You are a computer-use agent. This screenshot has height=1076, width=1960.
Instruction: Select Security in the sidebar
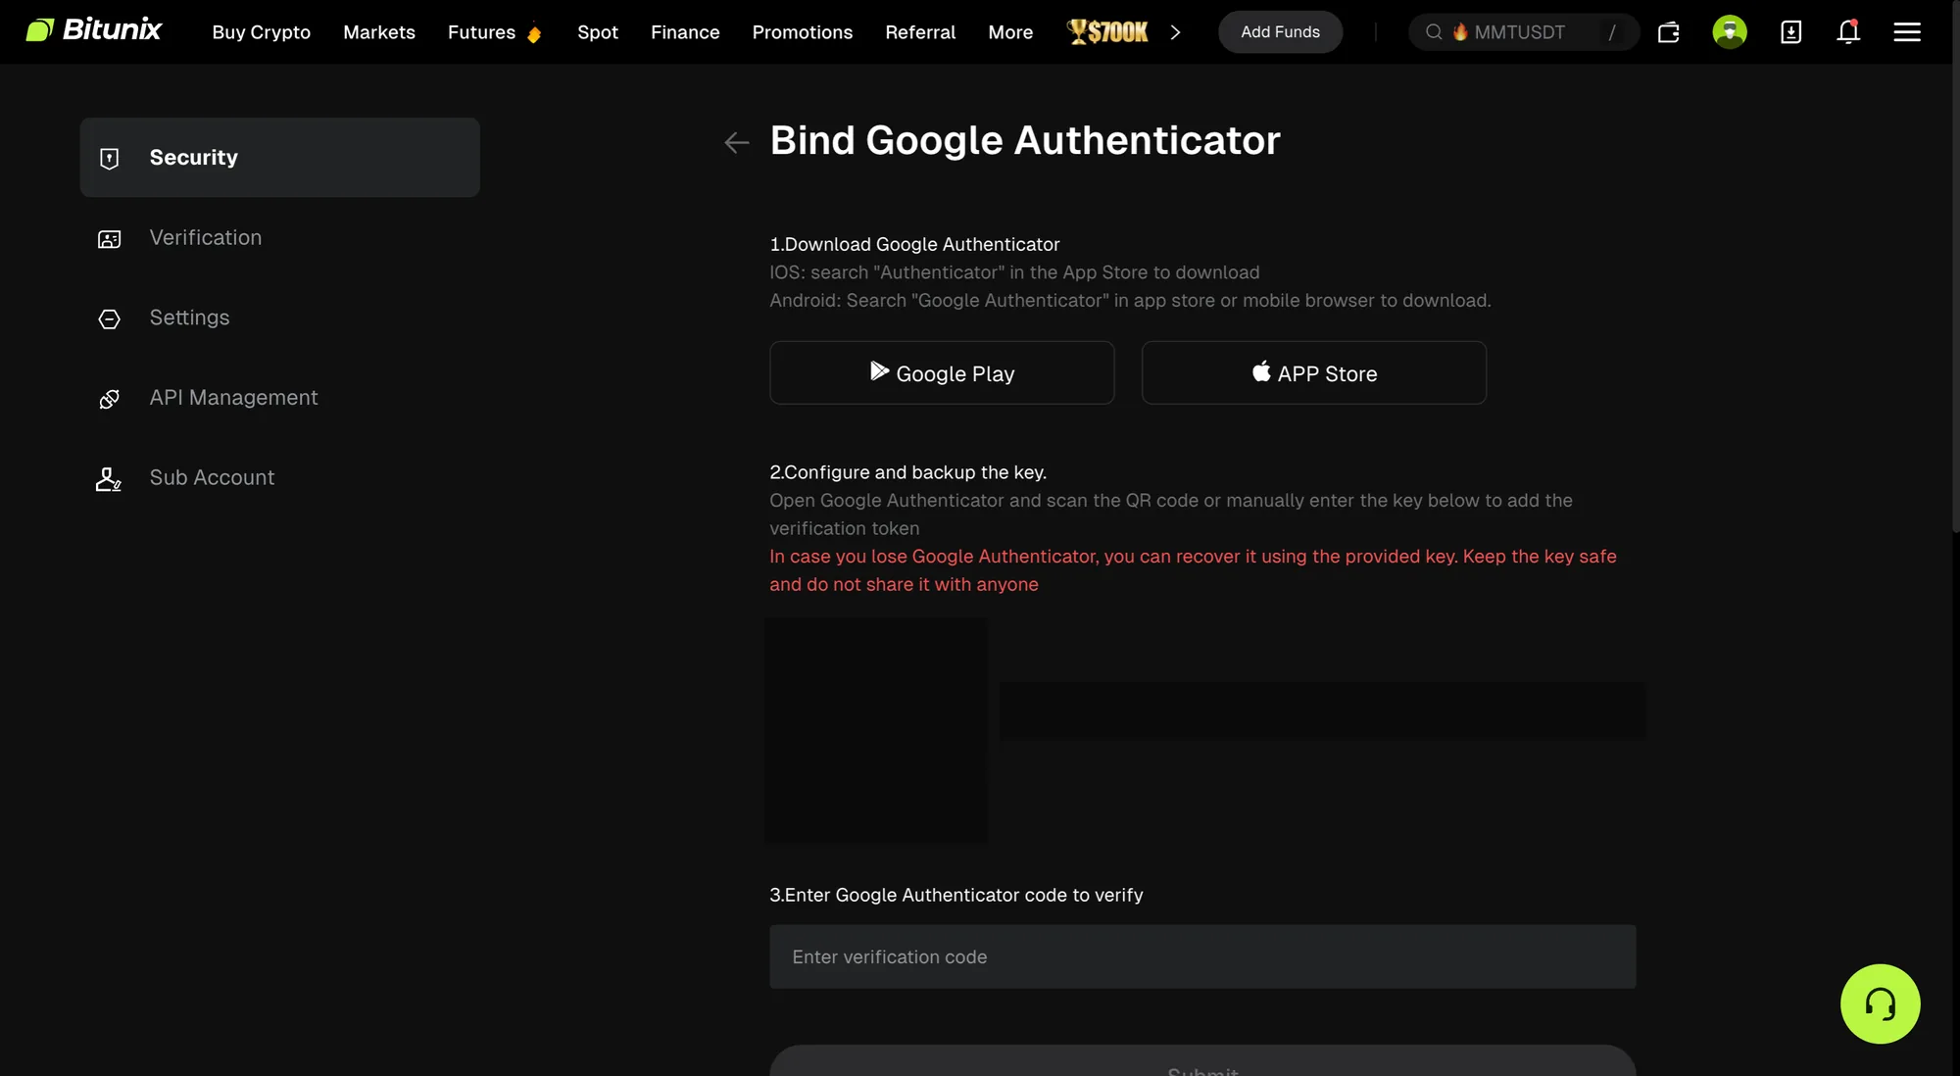279,158
